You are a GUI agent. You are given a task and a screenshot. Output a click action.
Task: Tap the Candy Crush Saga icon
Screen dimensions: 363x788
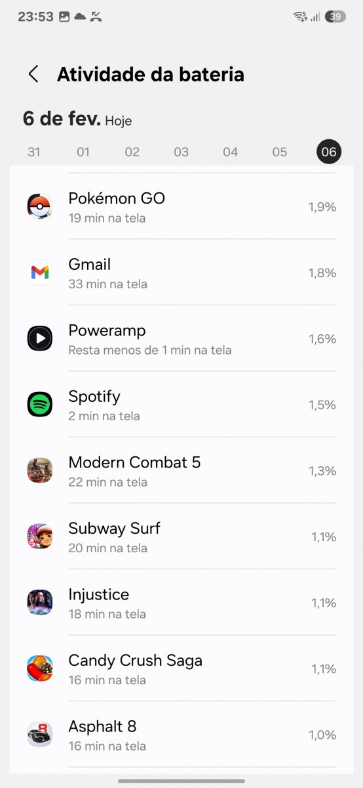pyautogui.click(x=39, y=668)
